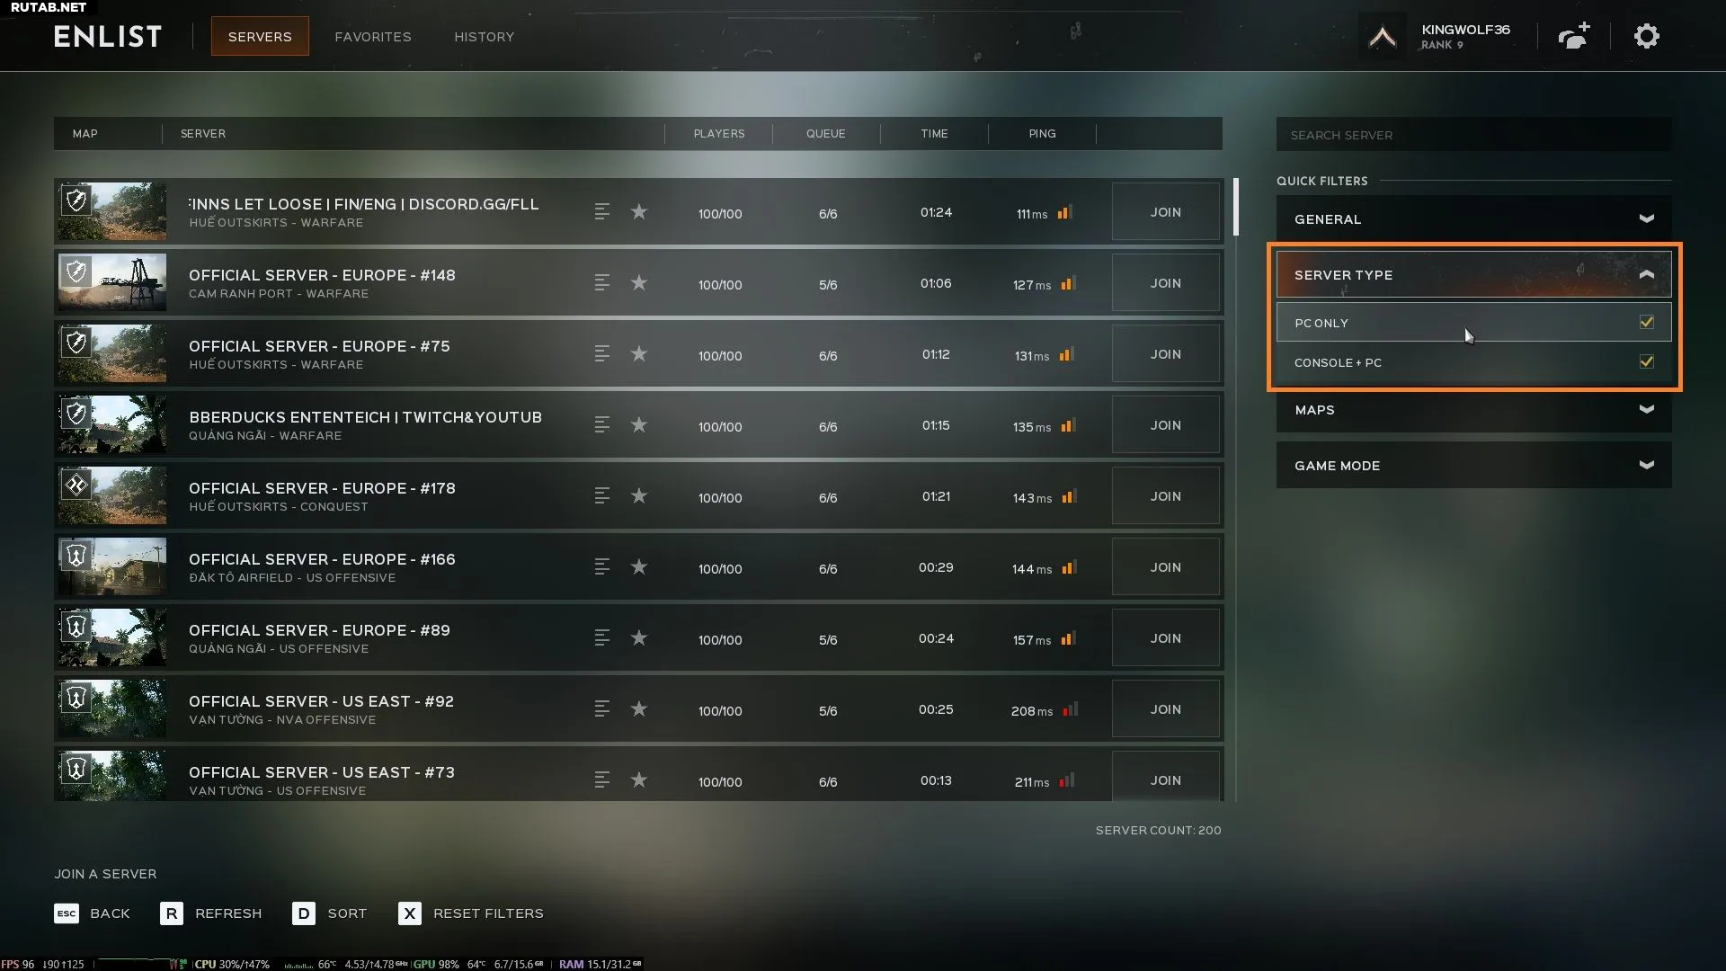
Task: Switch to the Favorites tab
Action: coord(373,37)
